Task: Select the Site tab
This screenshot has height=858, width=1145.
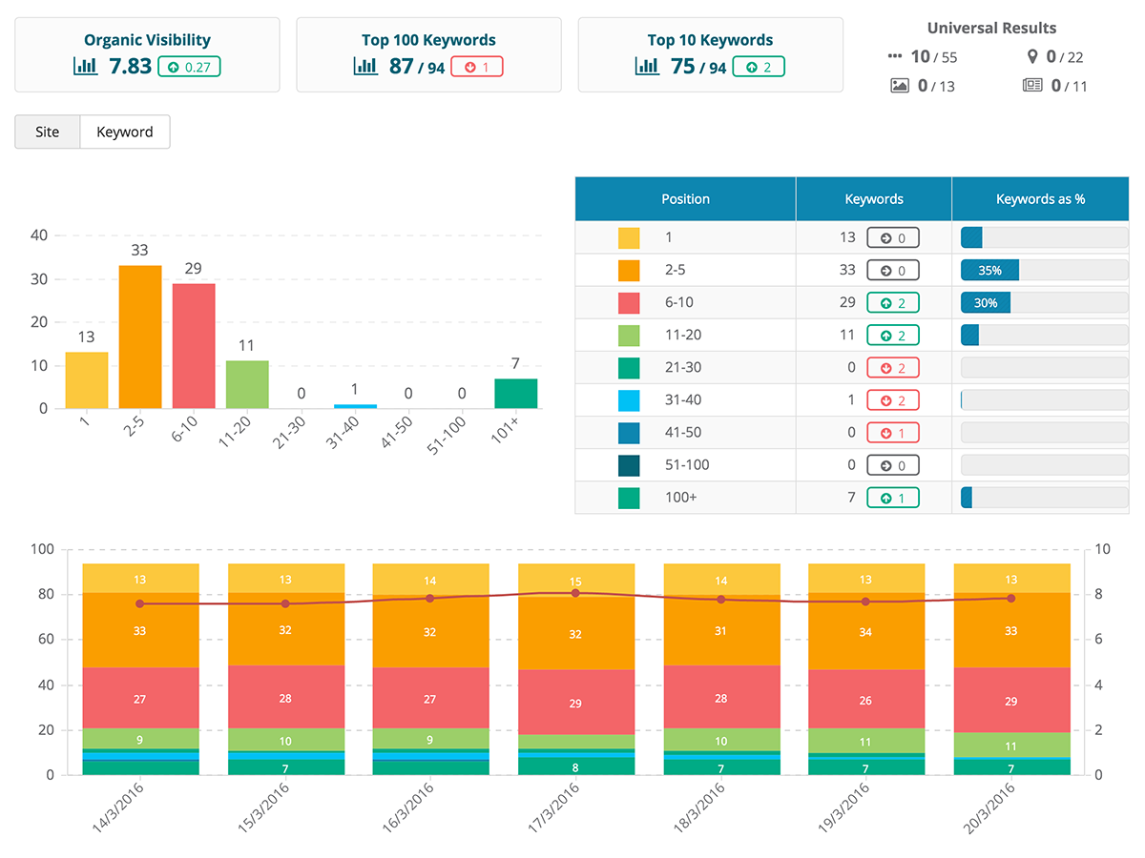Action: pos(48,132)
